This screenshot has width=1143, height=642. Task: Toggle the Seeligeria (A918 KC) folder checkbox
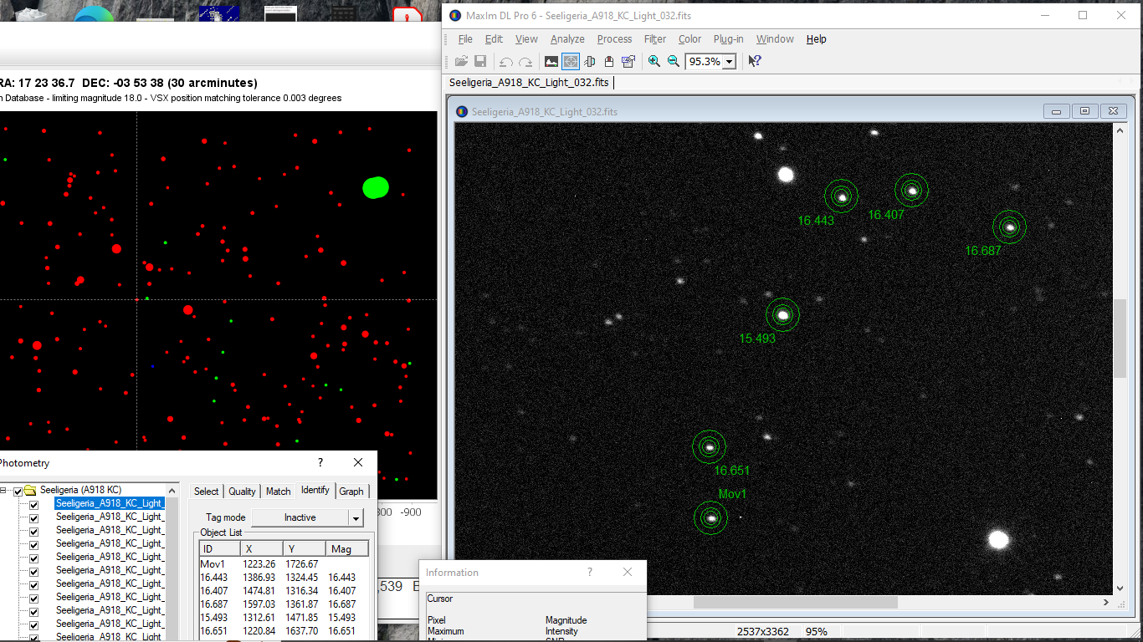[18, 491]
